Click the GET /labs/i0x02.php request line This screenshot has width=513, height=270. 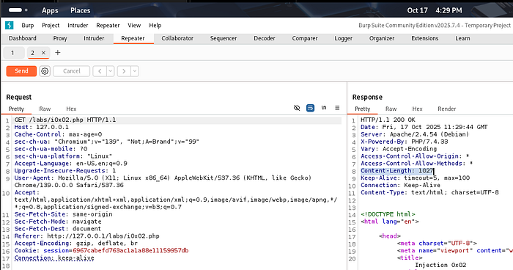(x=65, y=120)
